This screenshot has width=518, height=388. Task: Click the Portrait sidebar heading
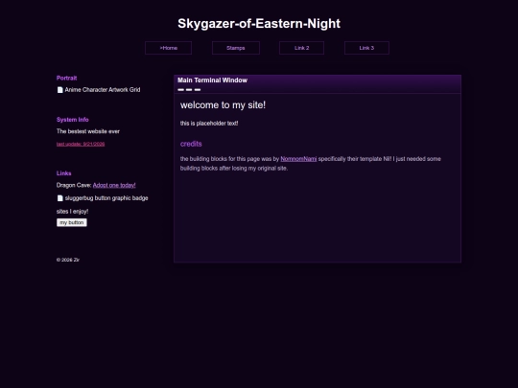pyautogui.click(x=67, y=79)
